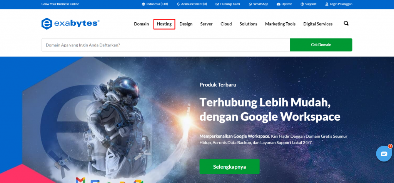Open Login Pelanggan link
Screen dimensions: 394x183
pyautogui.click(x=341, y=4)
